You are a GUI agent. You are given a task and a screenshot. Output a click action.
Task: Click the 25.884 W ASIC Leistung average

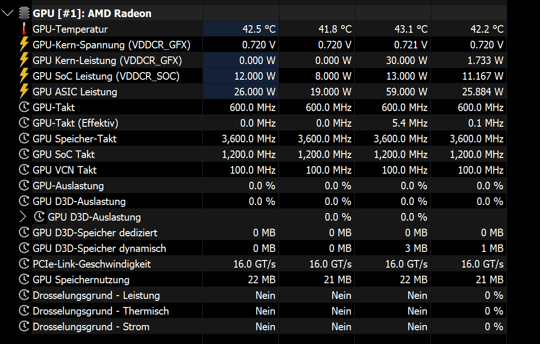483,92
